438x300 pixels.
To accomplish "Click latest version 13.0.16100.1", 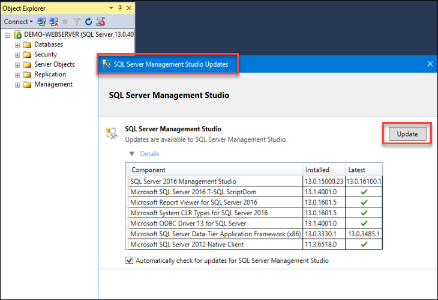I will [x=364, y=182].
